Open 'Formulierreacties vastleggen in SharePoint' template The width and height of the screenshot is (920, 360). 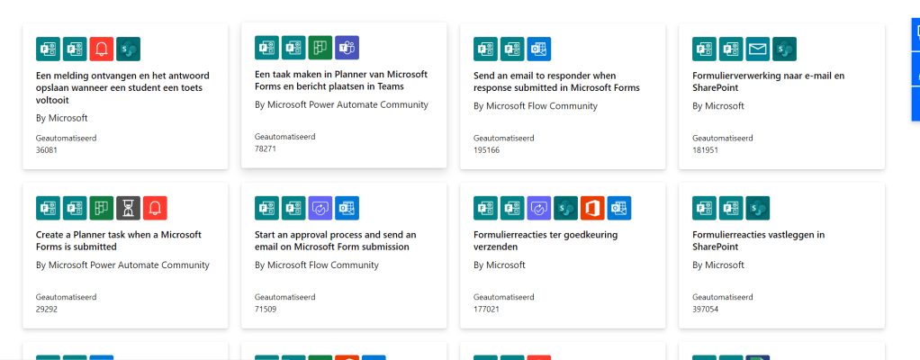(758, 240)
